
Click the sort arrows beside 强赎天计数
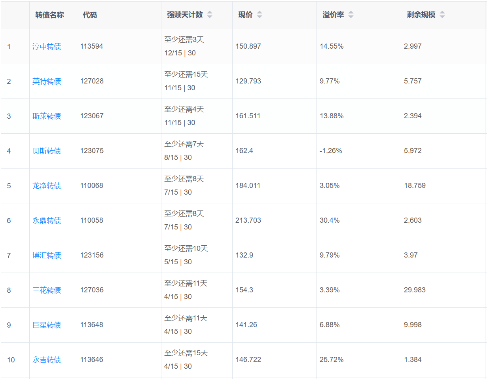coord(210,15)
